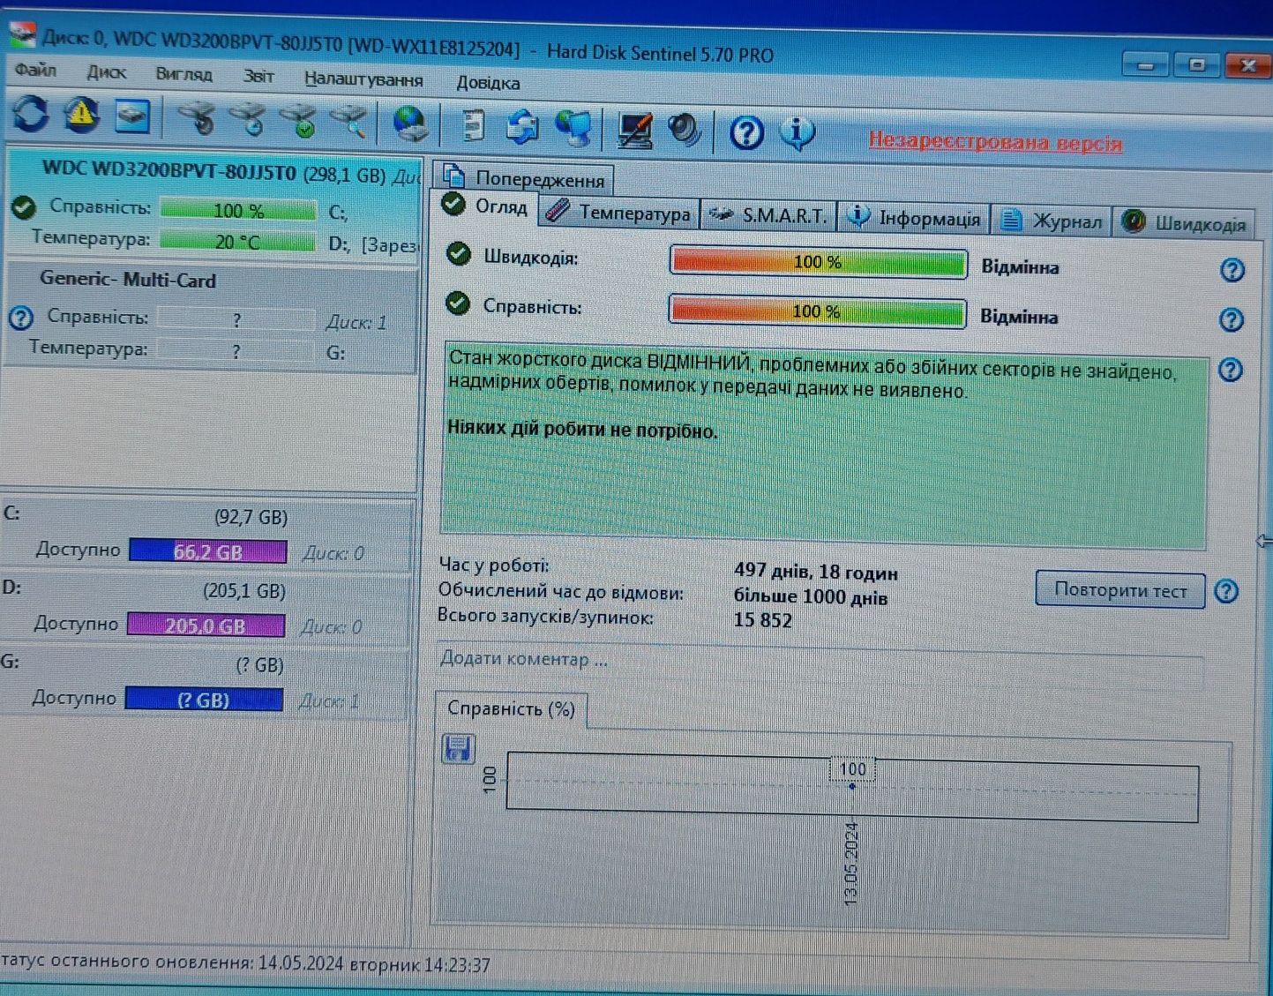Click the D: partition (205,1 GB) row
The image size is (1273, 996).
pyautogui.click(x=205, y=607)
